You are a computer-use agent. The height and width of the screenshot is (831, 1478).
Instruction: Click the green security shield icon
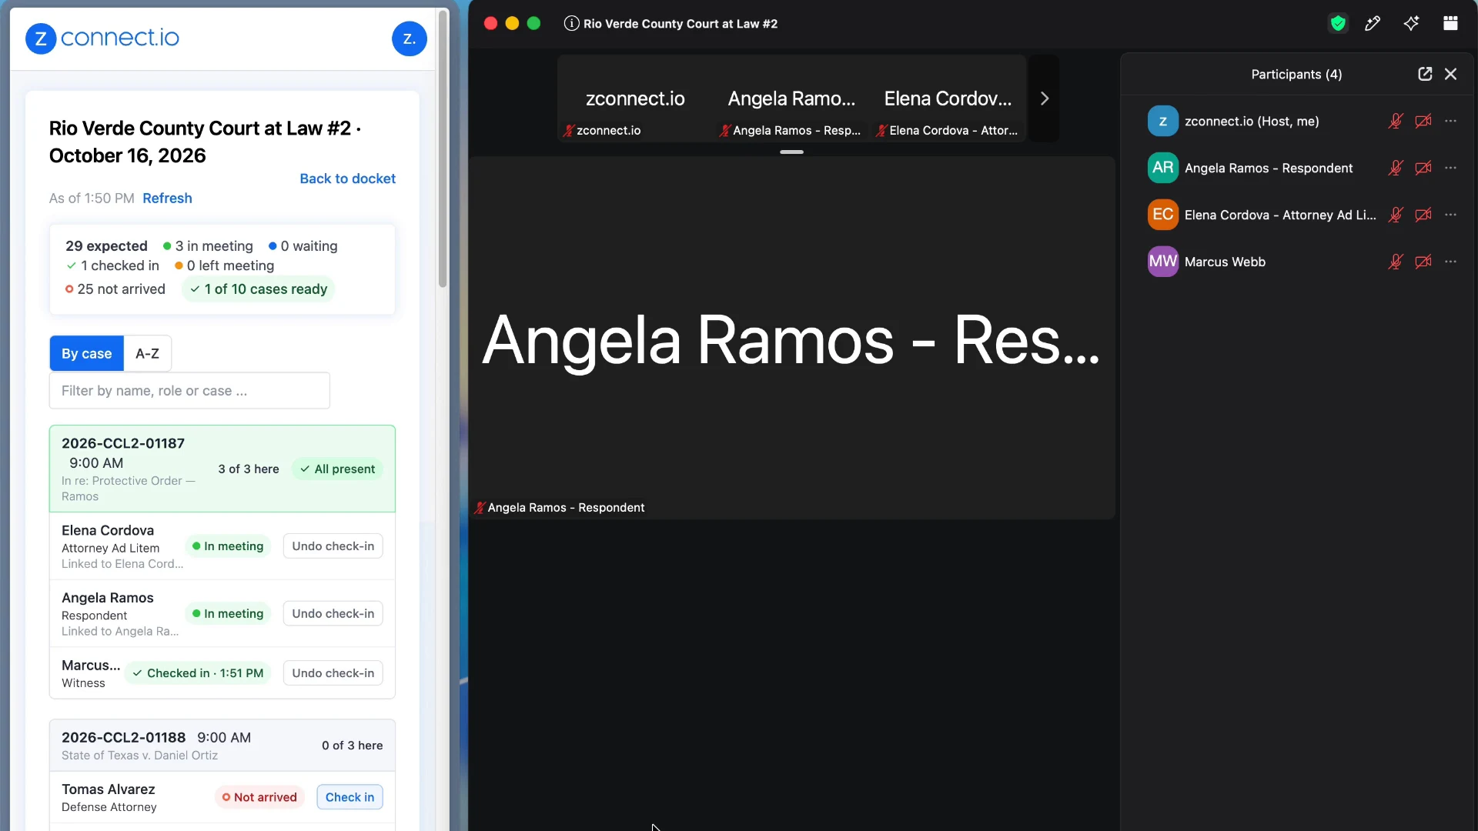1338,24
